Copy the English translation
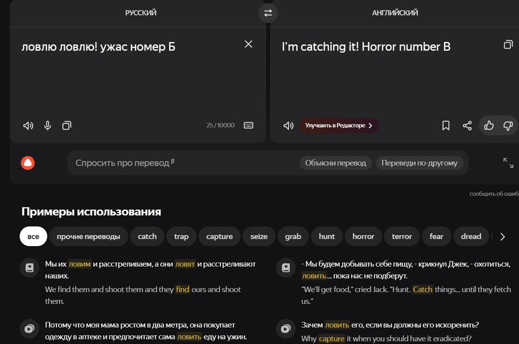Screen dimensions: 519x344 (x=508, y=44)
